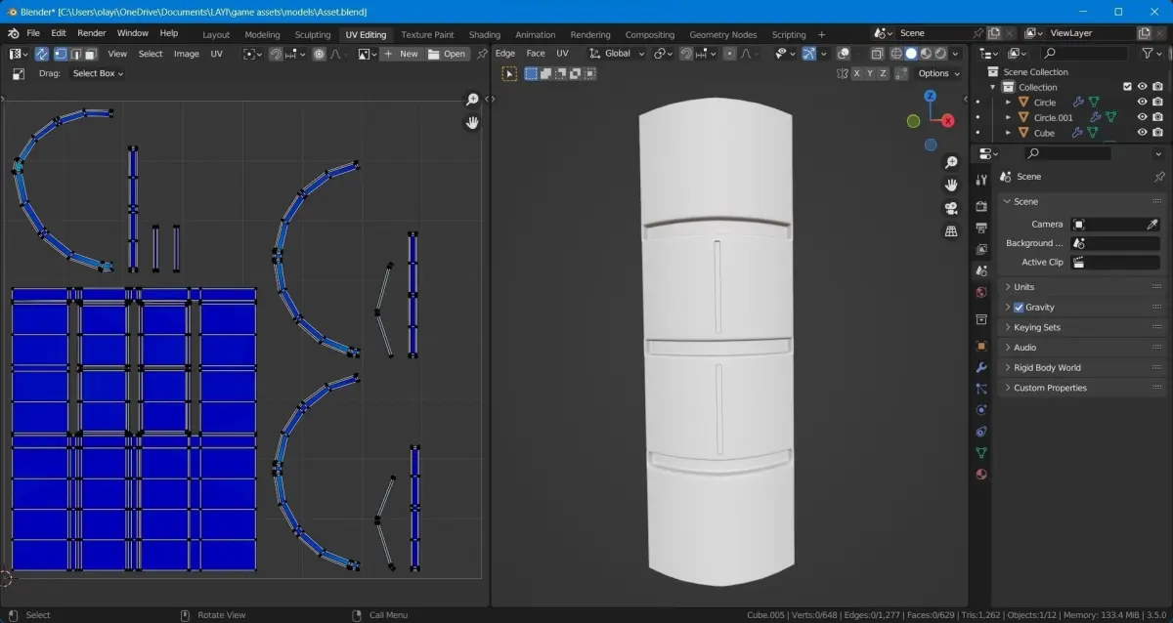Screen dimensions: 1173x623
Task: Expand the Units panel
Action: [x=1082, y=287]
